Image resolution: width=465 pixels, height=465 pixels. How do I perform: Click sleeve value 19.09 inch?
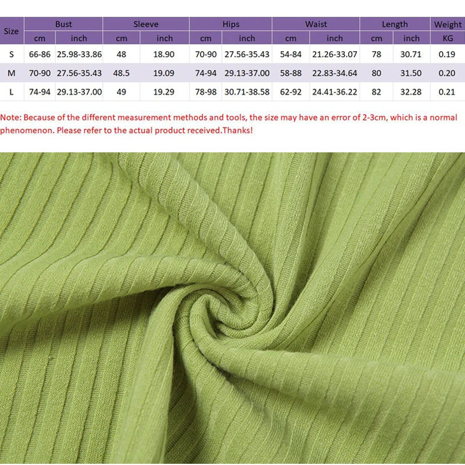click(164, 73)
